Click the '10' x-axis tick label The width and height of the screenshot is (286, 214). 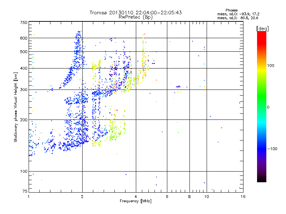(x=207, y=197)
